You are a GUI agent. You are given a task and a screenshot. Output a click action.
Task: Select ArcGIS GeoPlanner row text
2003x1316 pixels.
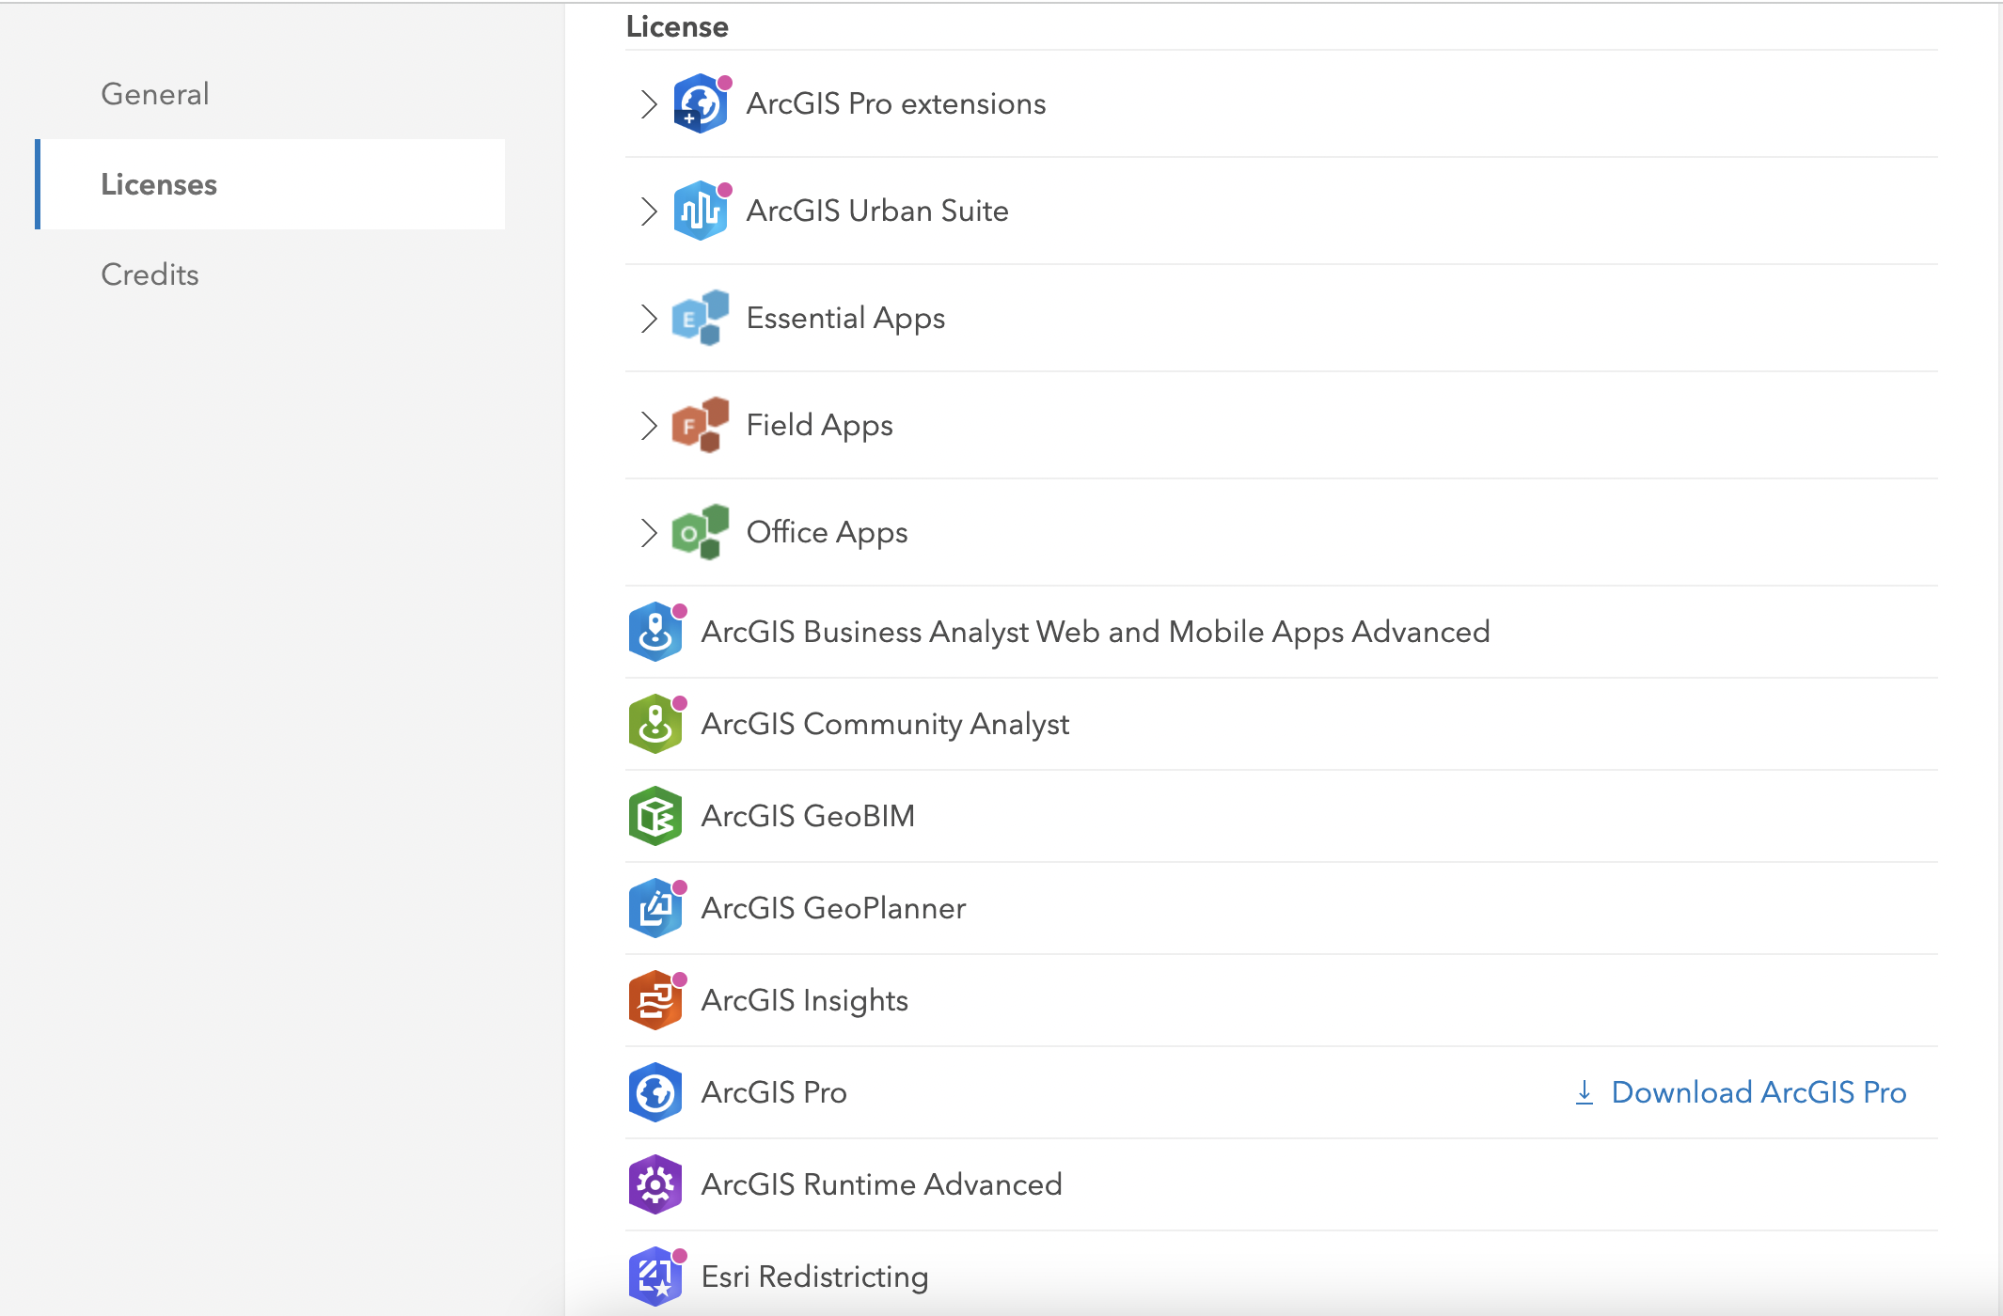833,908
